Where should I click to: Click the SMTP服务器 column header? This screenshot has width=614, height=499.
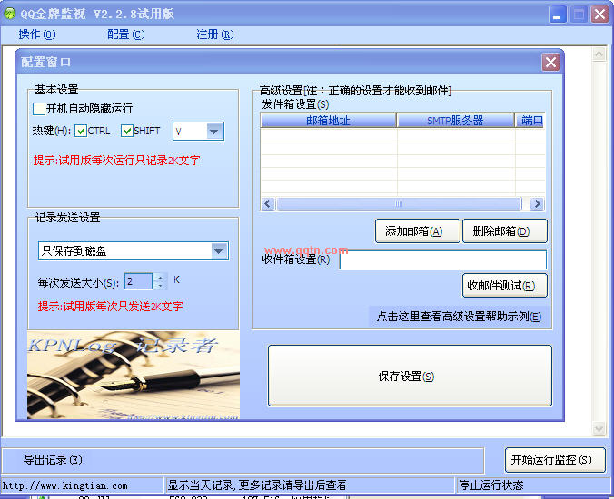pyautogui.click(x=455, y=121)
